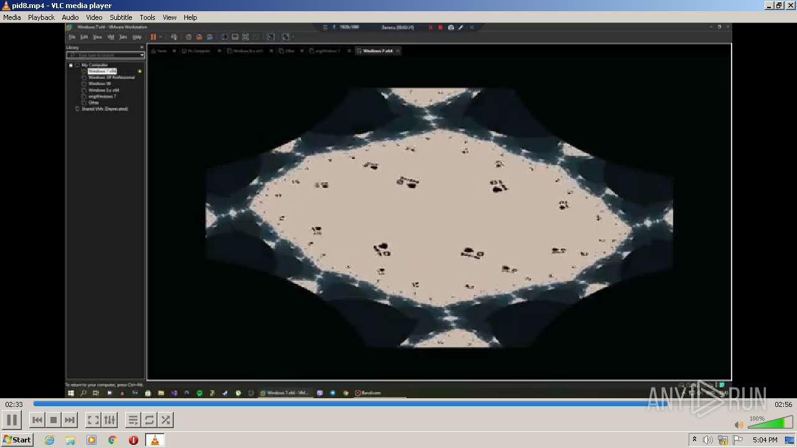797x448 pixels.
Task: Open the Playback menu
Action: tap(41, 17)
